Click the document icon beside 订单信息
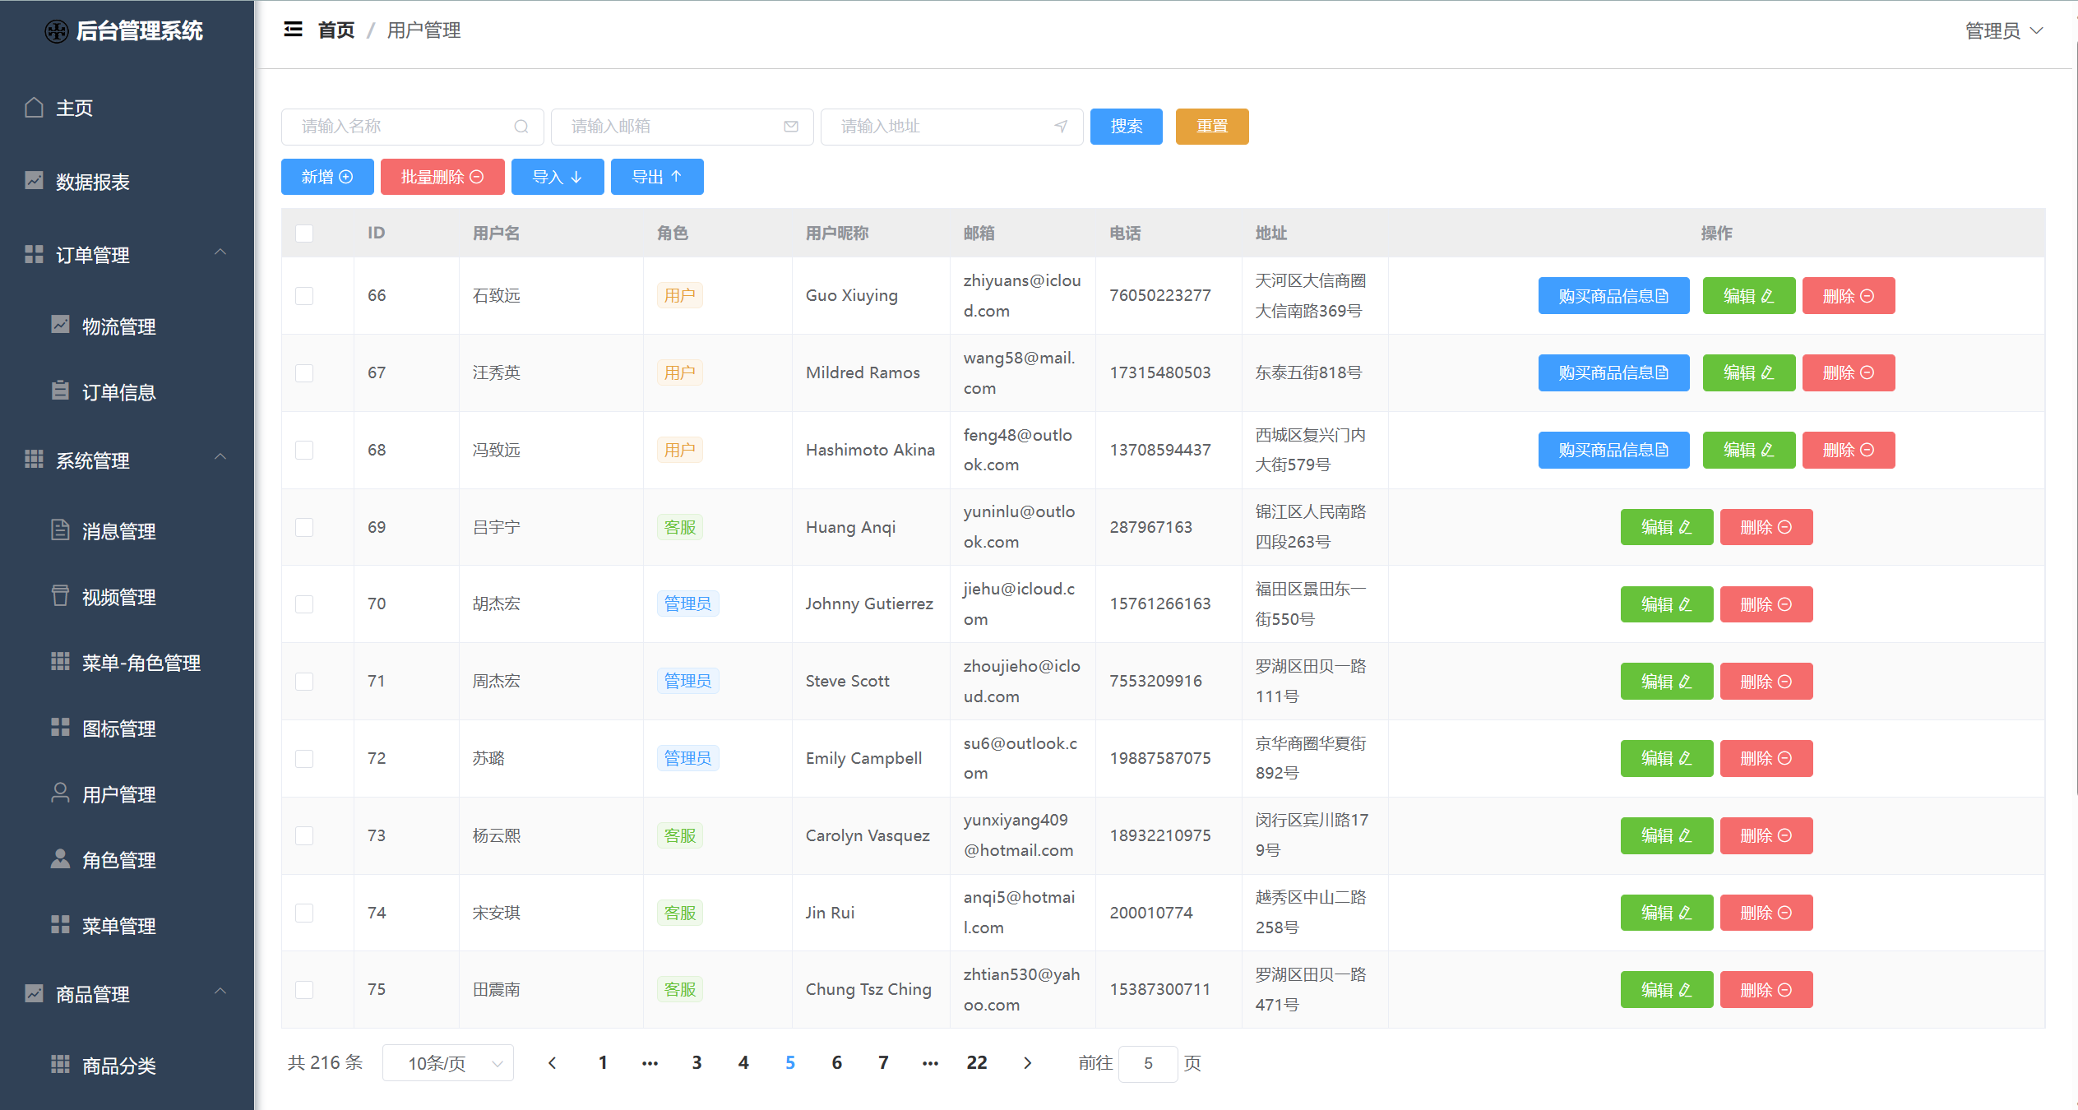The width and height of the screenshot is (2078, 1110). point(60,391)
